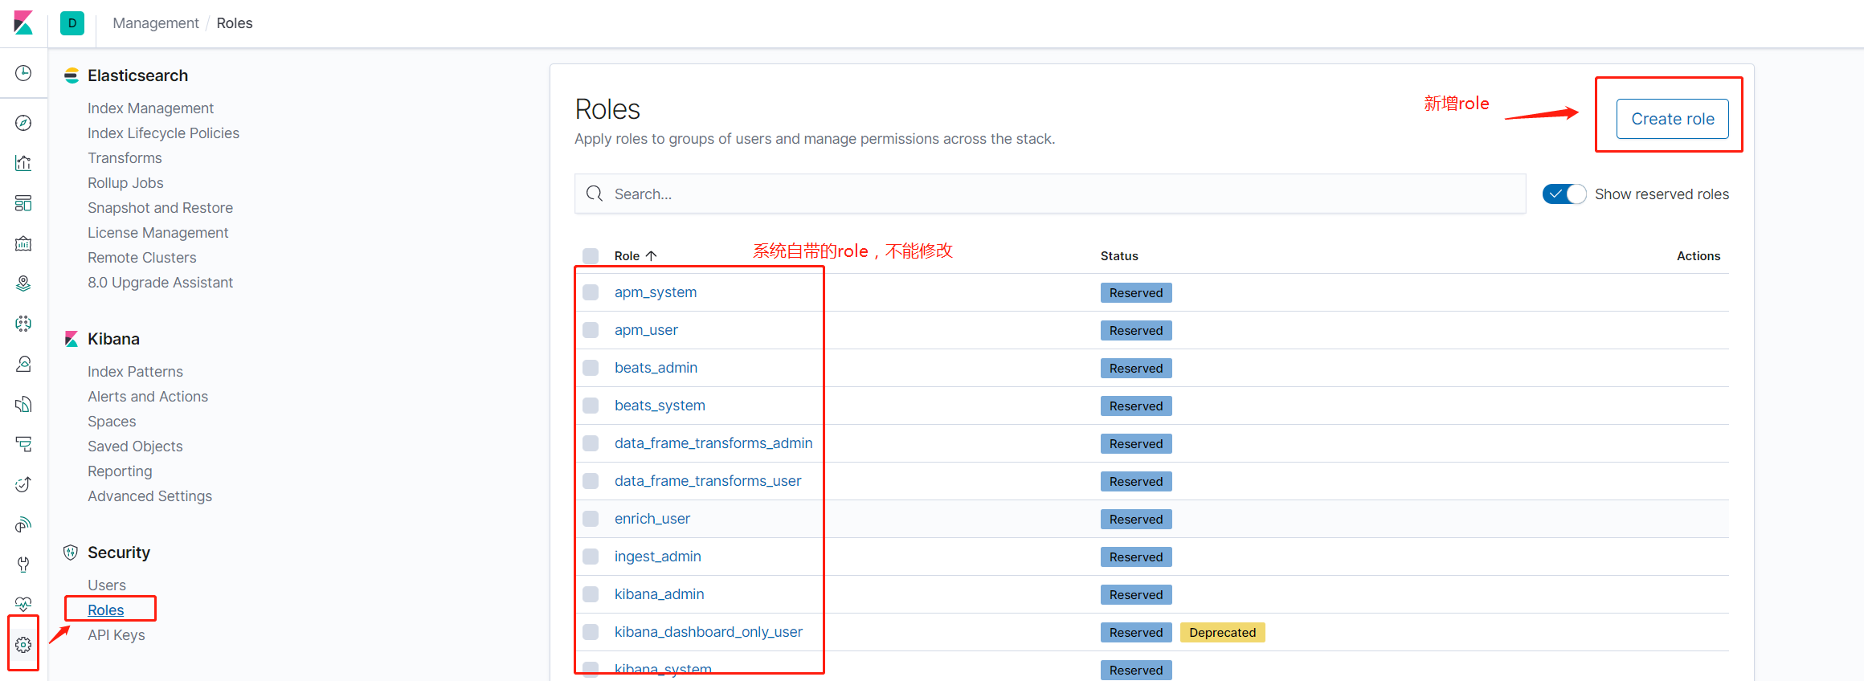Open Uptime from the sidebar icon
1864x681 pixels.
(23, 484)
